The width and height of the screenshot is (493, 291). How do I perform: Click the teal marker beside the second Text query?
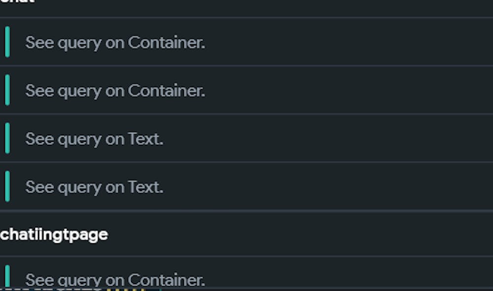[7, 187]
